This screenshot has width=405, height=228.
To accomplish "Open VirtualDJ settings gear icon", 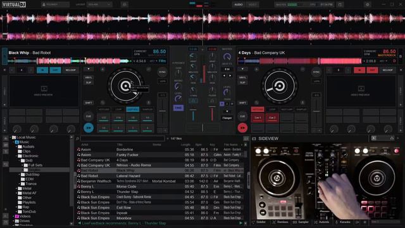I will pos(367,4).
